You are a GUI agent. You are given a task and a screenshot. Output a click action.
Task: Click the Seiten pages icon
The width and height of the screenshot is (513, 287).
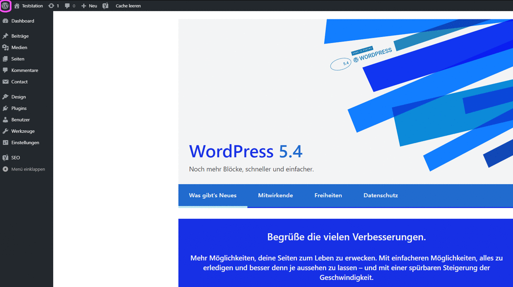[5, 59]
